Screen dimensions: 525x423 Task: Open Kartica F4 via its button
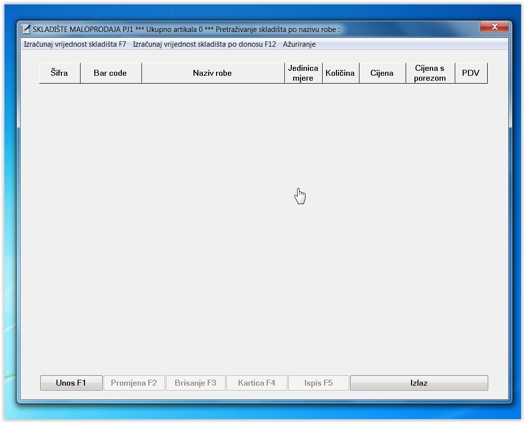[256, 383]
